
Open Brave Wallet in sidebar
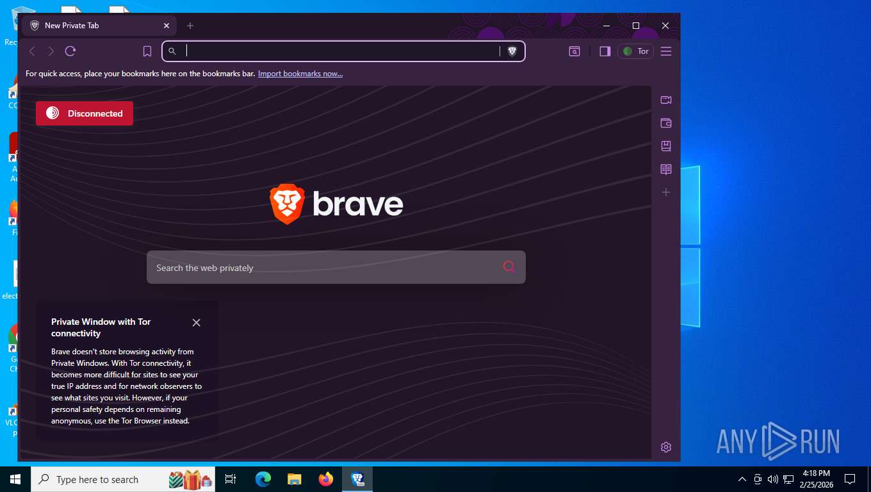666,123
